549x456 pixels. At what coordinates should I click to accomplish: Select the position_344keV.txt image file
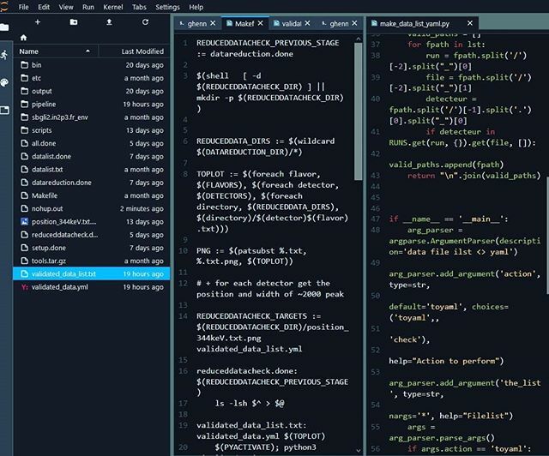pos(92,221)
